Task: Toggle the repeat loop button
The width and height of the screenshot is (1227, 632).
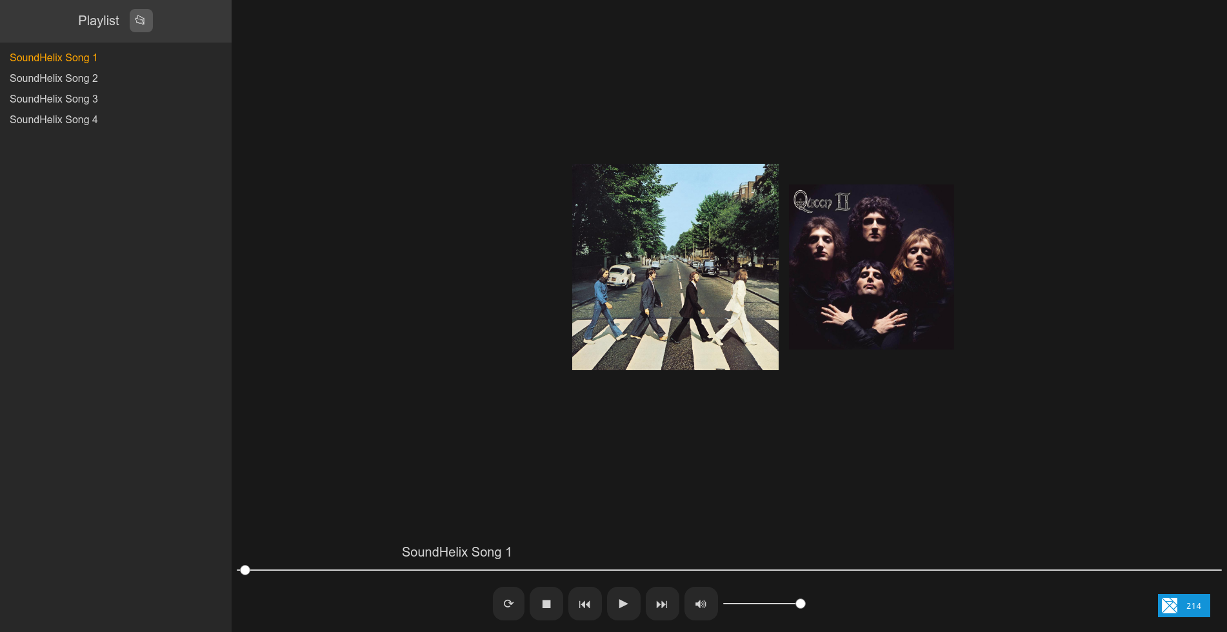Action: point(508,604)
